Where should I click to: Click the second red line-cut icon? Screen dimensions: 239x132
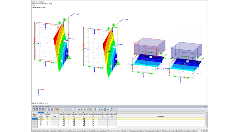click(81, 109)
